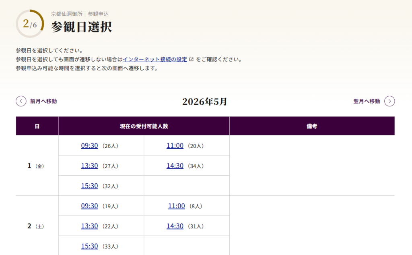The height and width of the screenshot is (255, 412).
Task: Choose the 15:30 slot showing 32人
Action: point(89,186)
